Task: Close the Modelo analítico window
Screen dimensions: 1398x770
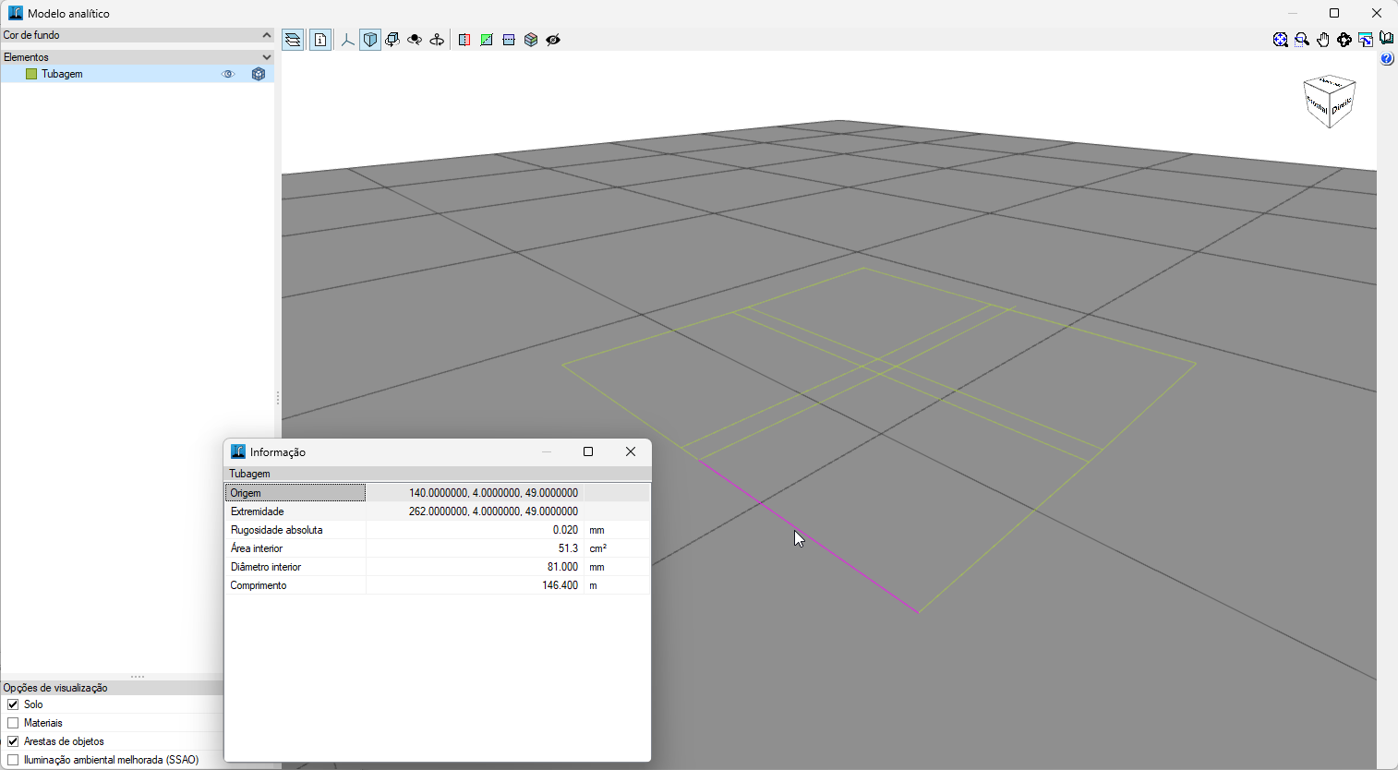Action: [1377, 13]
